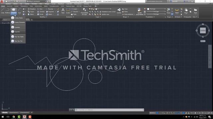Screen dimensions: 213x119
Task: Open the workspace selector dropdown
Action: coord(36,1)
